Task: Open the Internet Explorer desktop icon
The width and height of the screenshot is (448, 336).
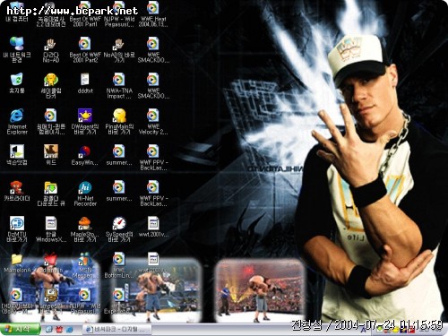Action: 17,121
